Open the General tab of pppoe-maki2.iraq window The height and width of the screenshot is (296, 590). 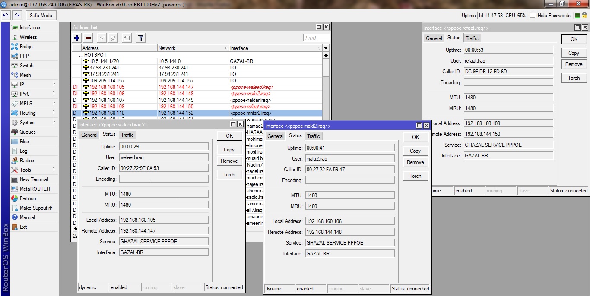click(276, 136)
